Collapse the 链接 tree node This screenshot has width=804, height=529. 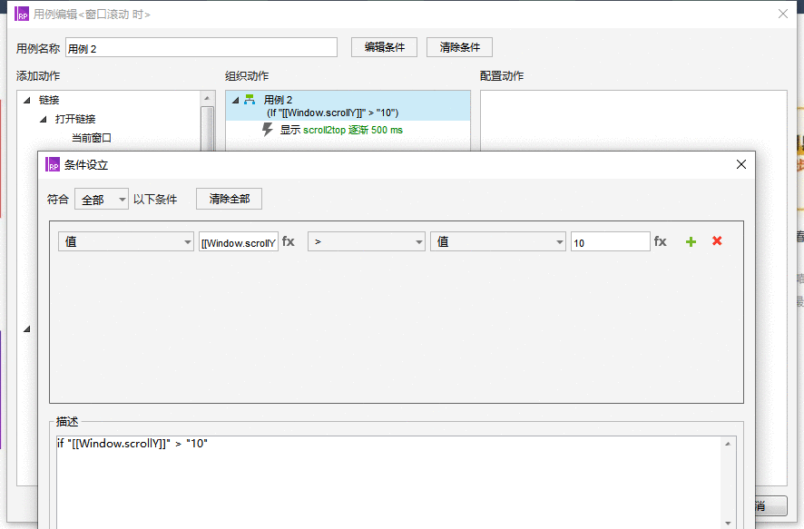27,100
